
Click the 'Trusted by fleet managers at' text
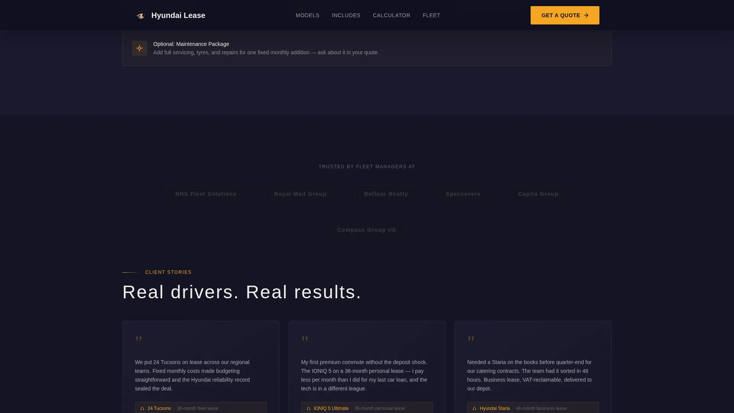tap(367, 167)
